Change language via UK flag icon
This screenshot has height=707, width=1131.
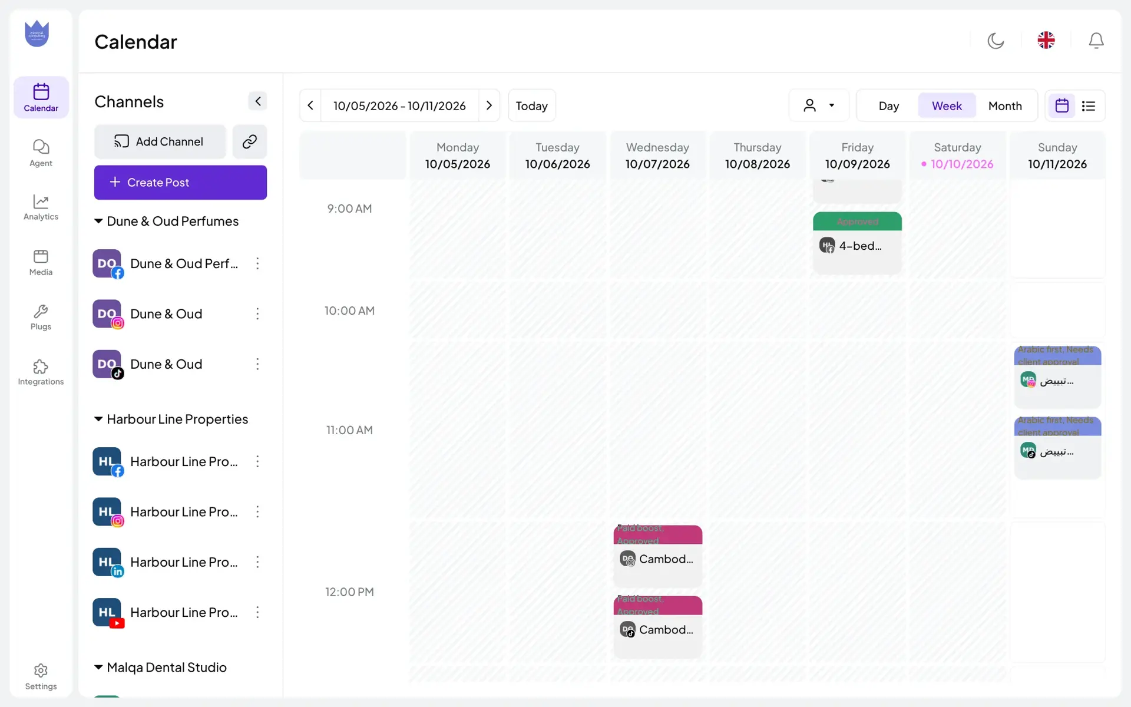(1046, 41)
